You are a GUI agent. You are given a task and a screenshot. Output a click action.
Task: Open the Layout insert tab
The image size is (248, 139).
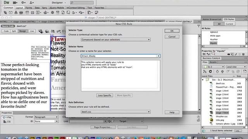19,8
